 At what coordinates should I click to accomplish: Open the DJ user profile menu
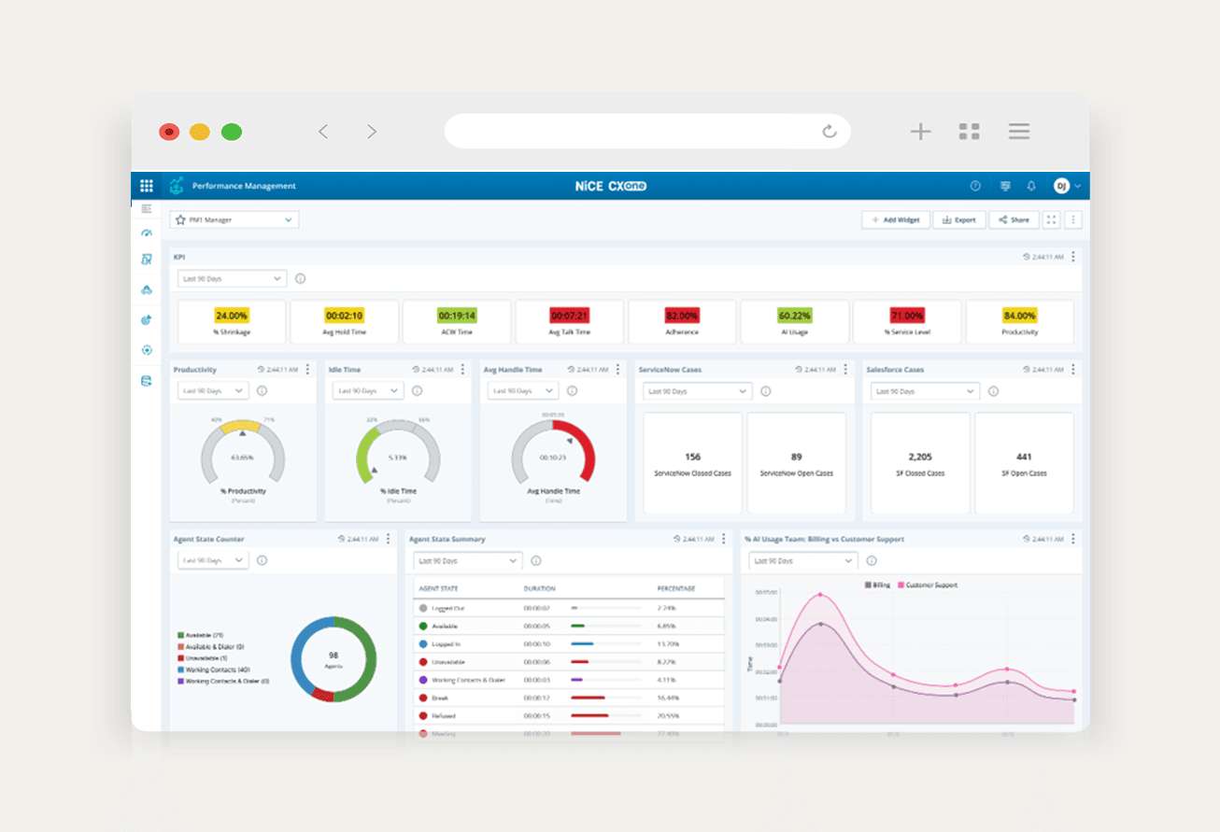coord(1067,186)
